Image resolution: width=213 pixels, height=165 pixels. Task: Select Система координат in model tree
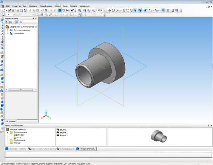22,30
